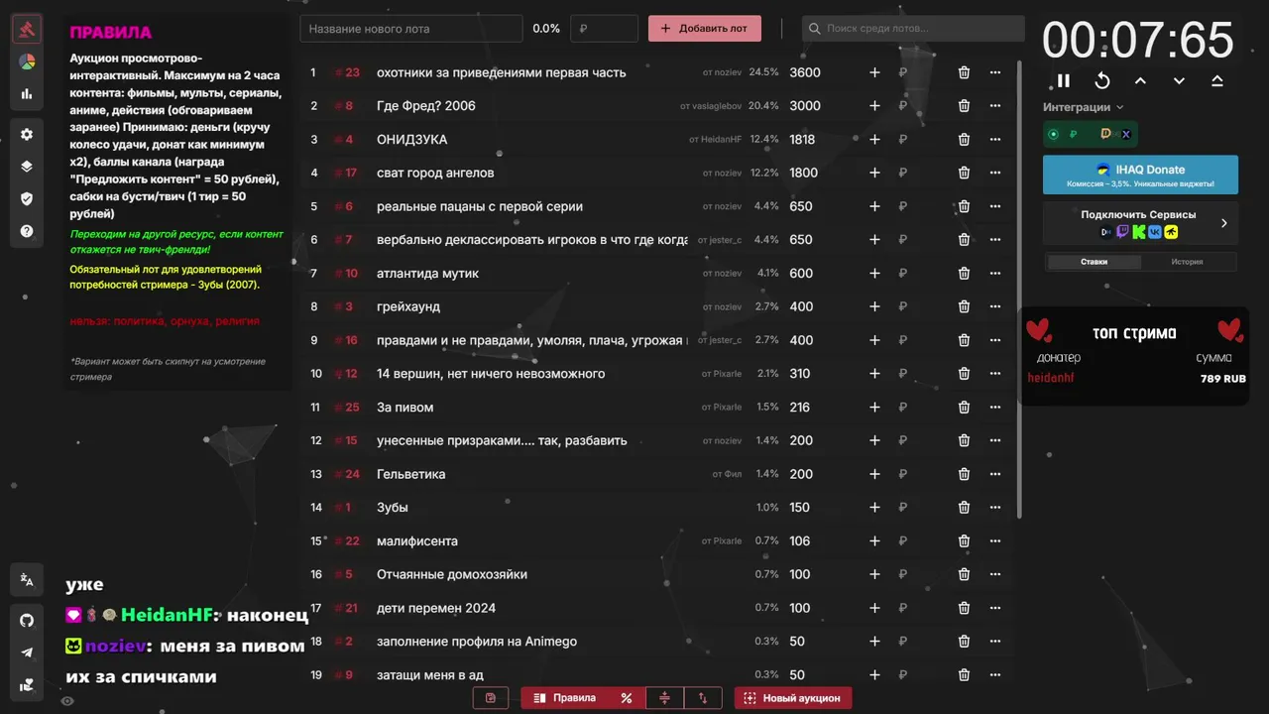Open more options for 'Отчаянные домохозяйки' lot
This screenshot has height=714, width=1269.
coord(995,574)
